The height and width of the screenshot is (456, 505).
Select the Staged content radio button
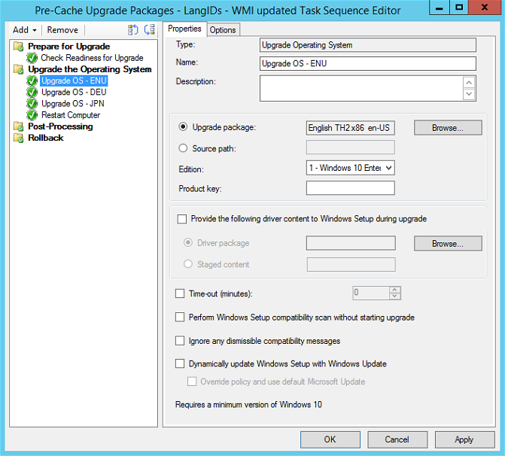coord(188,264)
